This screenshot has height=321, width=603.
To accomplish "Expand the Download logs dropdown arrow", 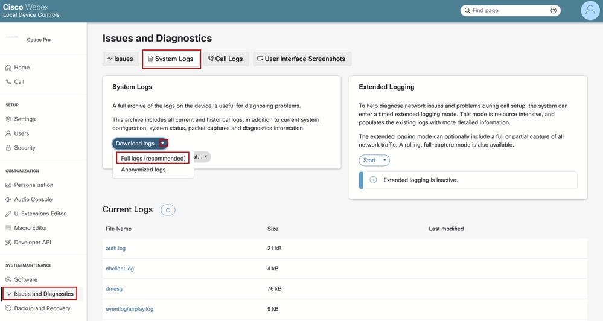I will coord(163,144).
